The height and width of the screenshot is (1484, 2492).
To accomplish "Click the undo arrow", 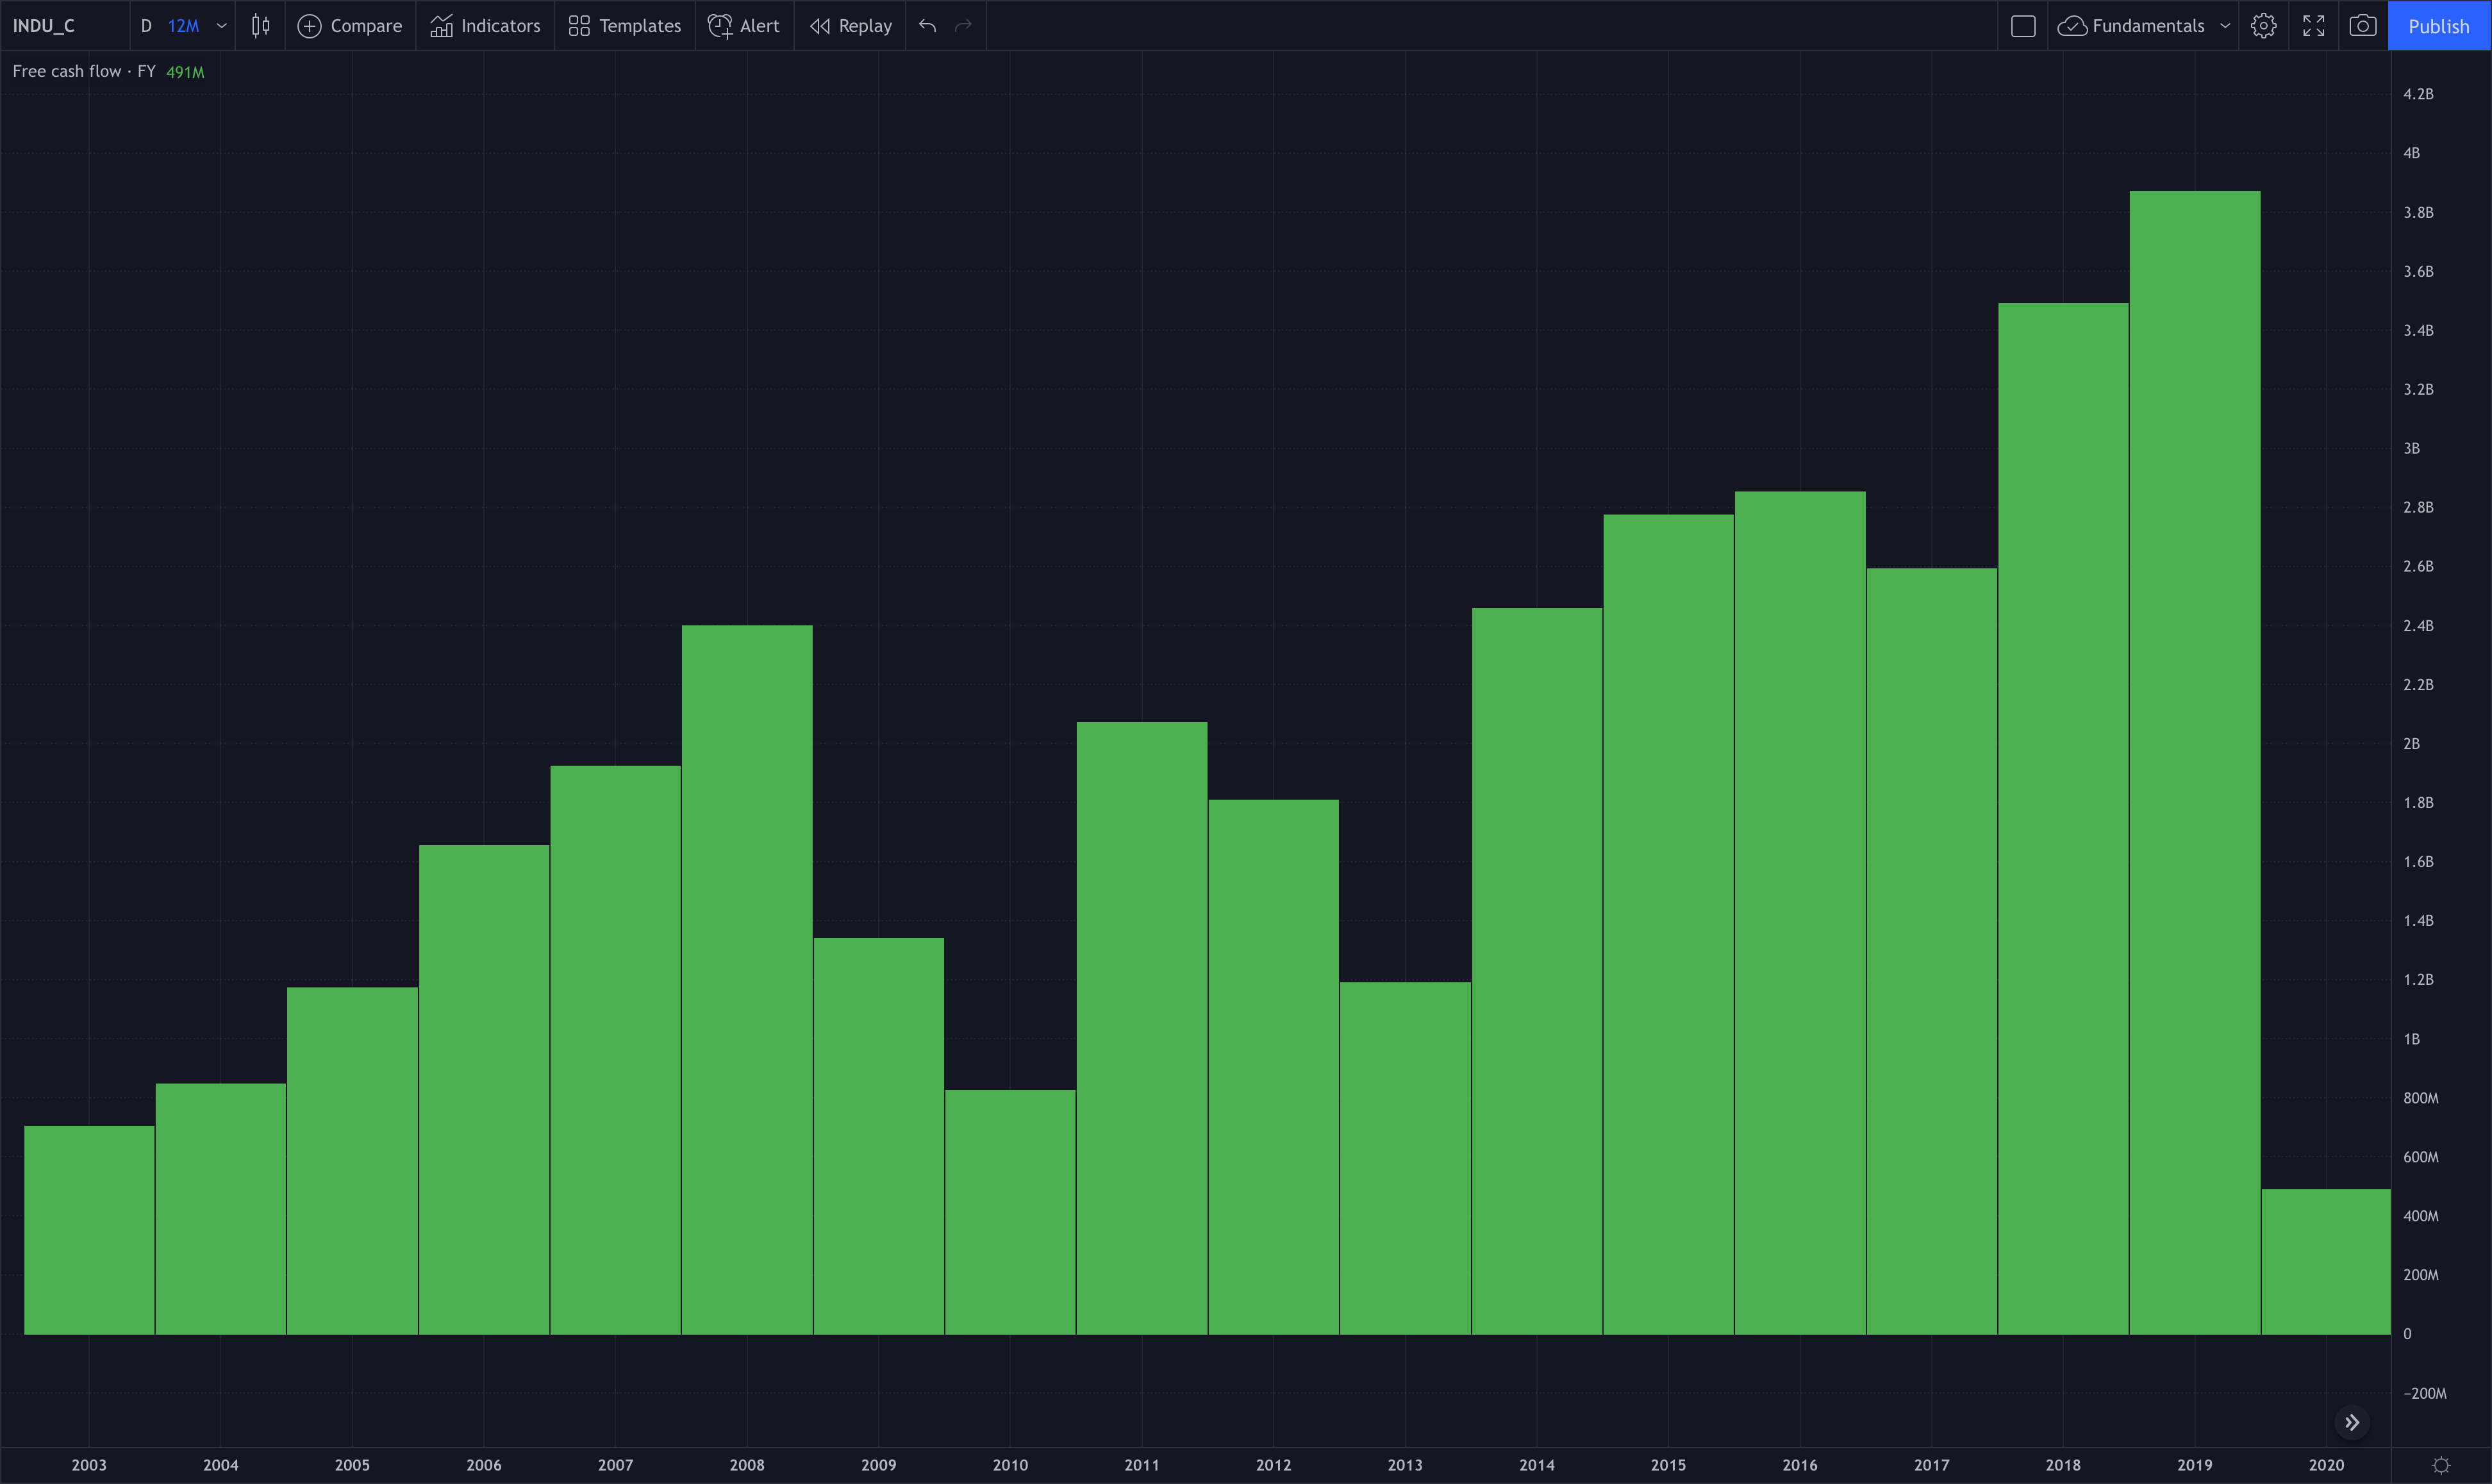I will (927, 26).
